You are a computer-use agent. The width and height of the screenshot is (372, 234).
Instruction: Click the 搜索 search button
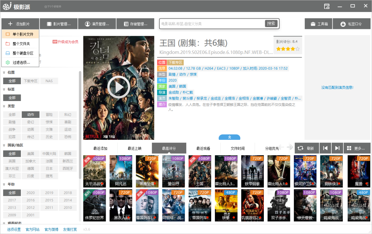271,24
